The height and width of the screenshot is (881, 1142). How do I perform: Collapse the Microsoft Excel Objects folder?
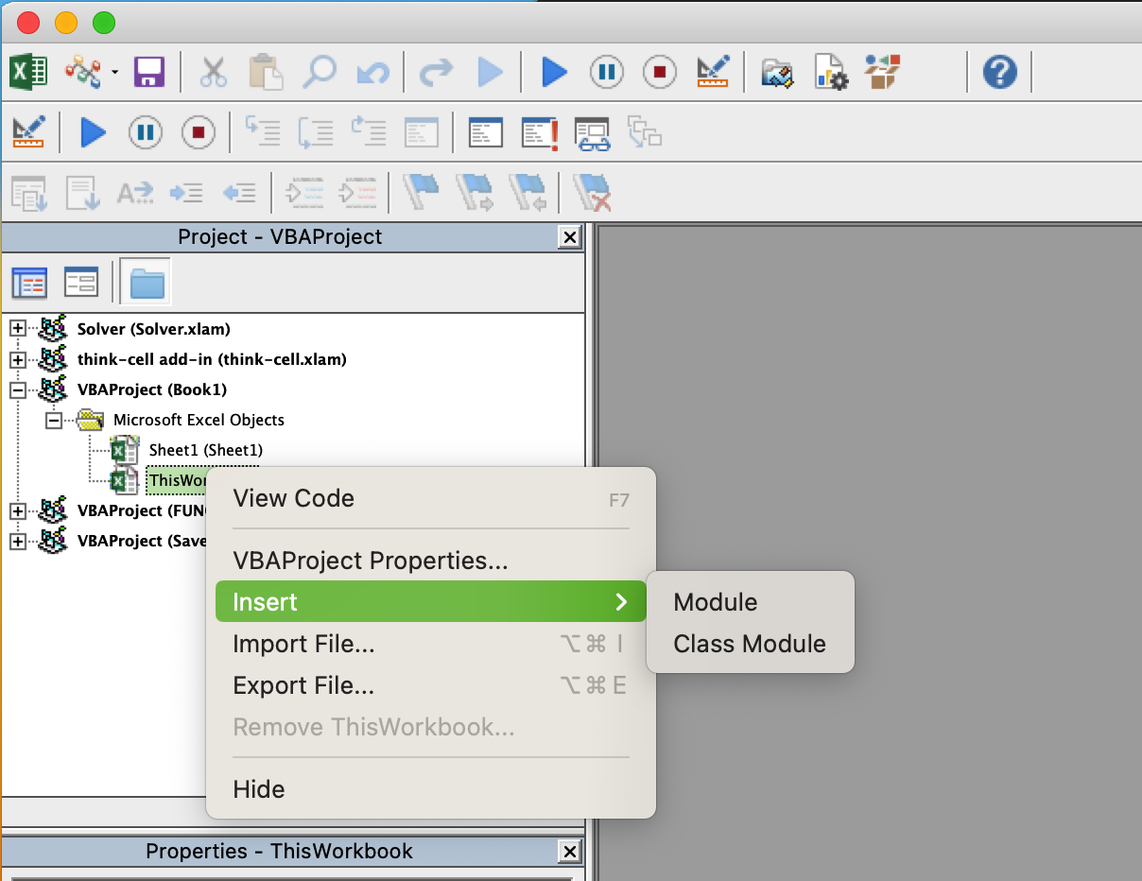(x=55, y=420)
